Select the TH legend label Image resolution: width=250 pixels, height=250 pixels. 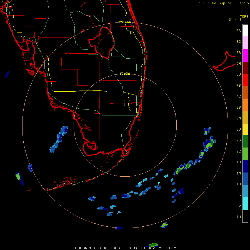239,217
